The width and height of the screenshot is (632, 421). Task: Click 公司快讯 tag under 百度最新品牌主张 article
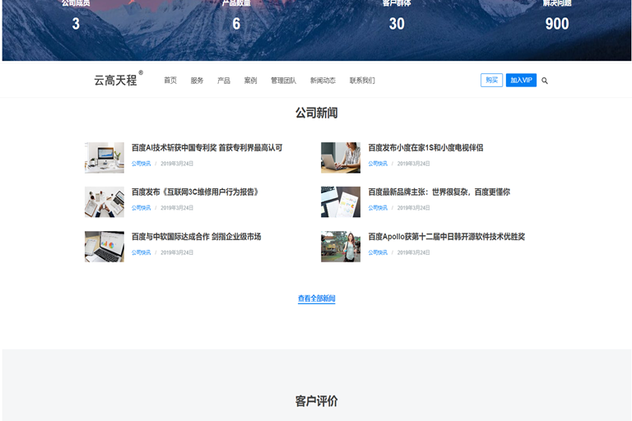click(378, 208)
